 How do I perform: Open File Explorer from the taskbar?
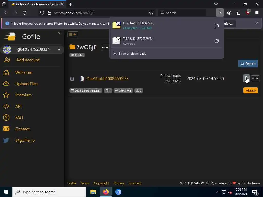93,192
